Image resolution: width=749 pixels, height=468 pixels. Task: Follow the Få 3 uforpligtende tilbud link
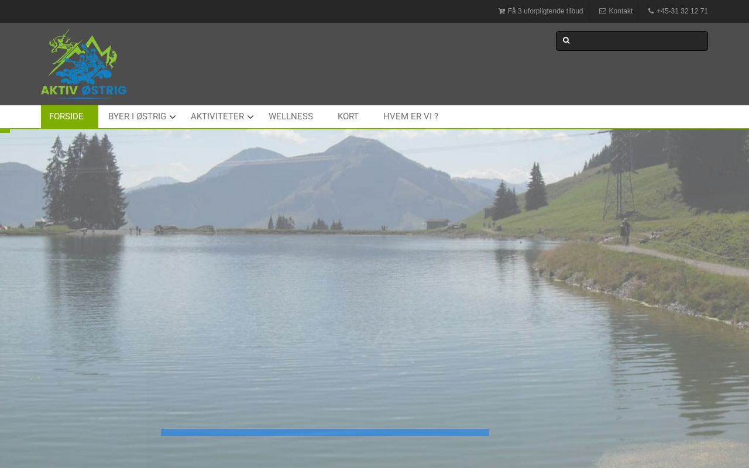click(545, 11)
